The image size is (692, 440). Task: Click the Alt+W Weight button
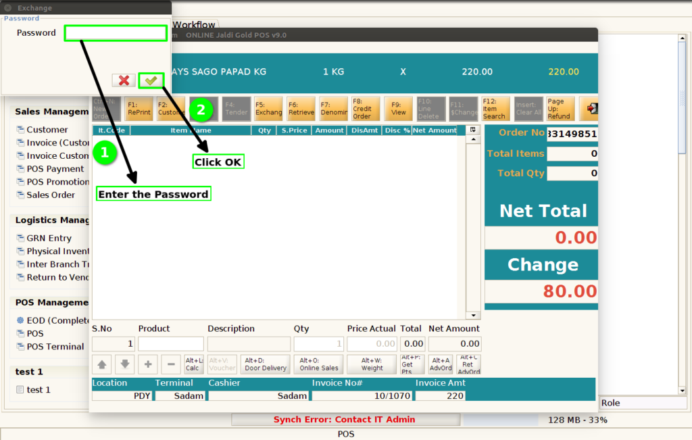[372, 364]
